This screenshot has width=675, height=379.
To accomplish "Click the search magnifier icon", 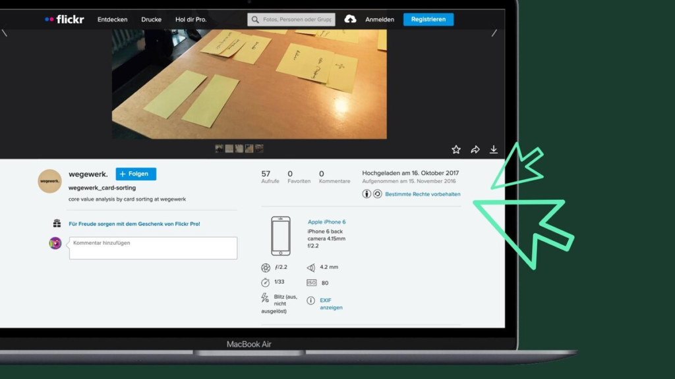I will coord(255,19).
